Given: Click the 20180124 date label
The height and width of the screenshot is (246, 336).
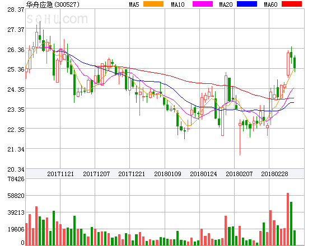Looking at the screenshot, I should click(x=203, y=174).
